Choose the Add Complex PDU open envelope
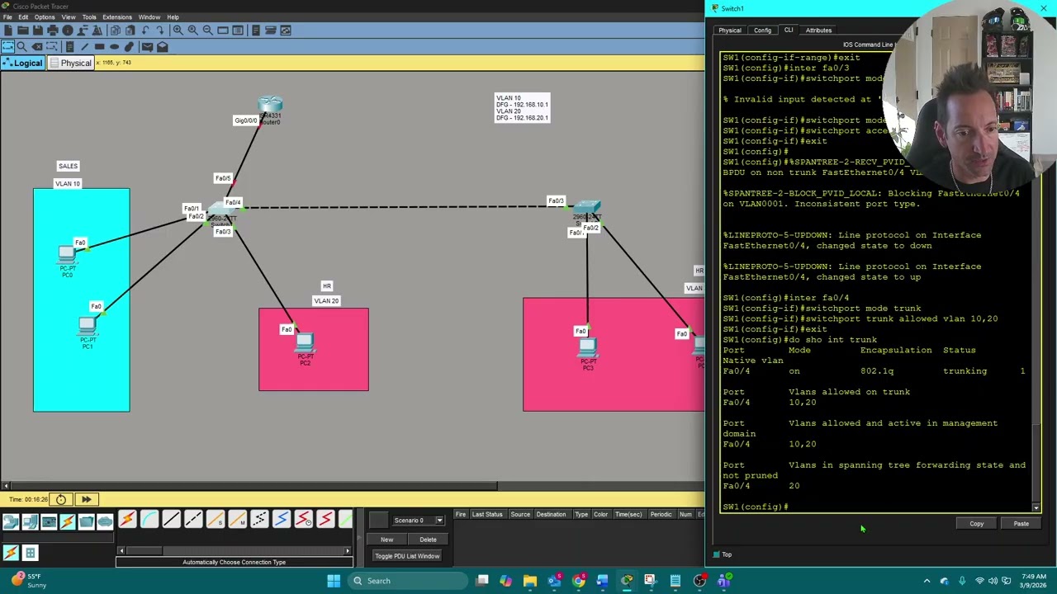Screen dimensions: 1057x594 pos(162,47)
